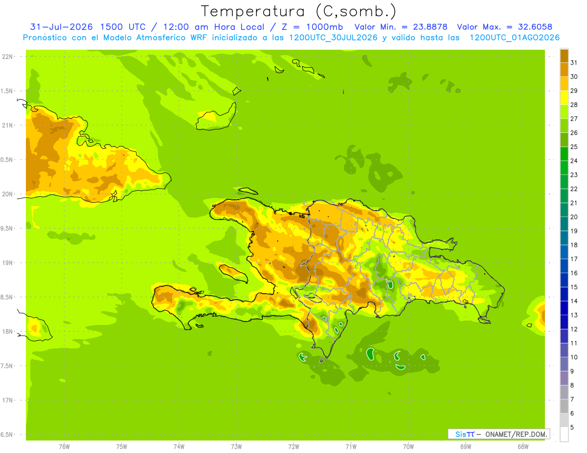
Task: Click the latitude label 21N
Action: (7, 126)
